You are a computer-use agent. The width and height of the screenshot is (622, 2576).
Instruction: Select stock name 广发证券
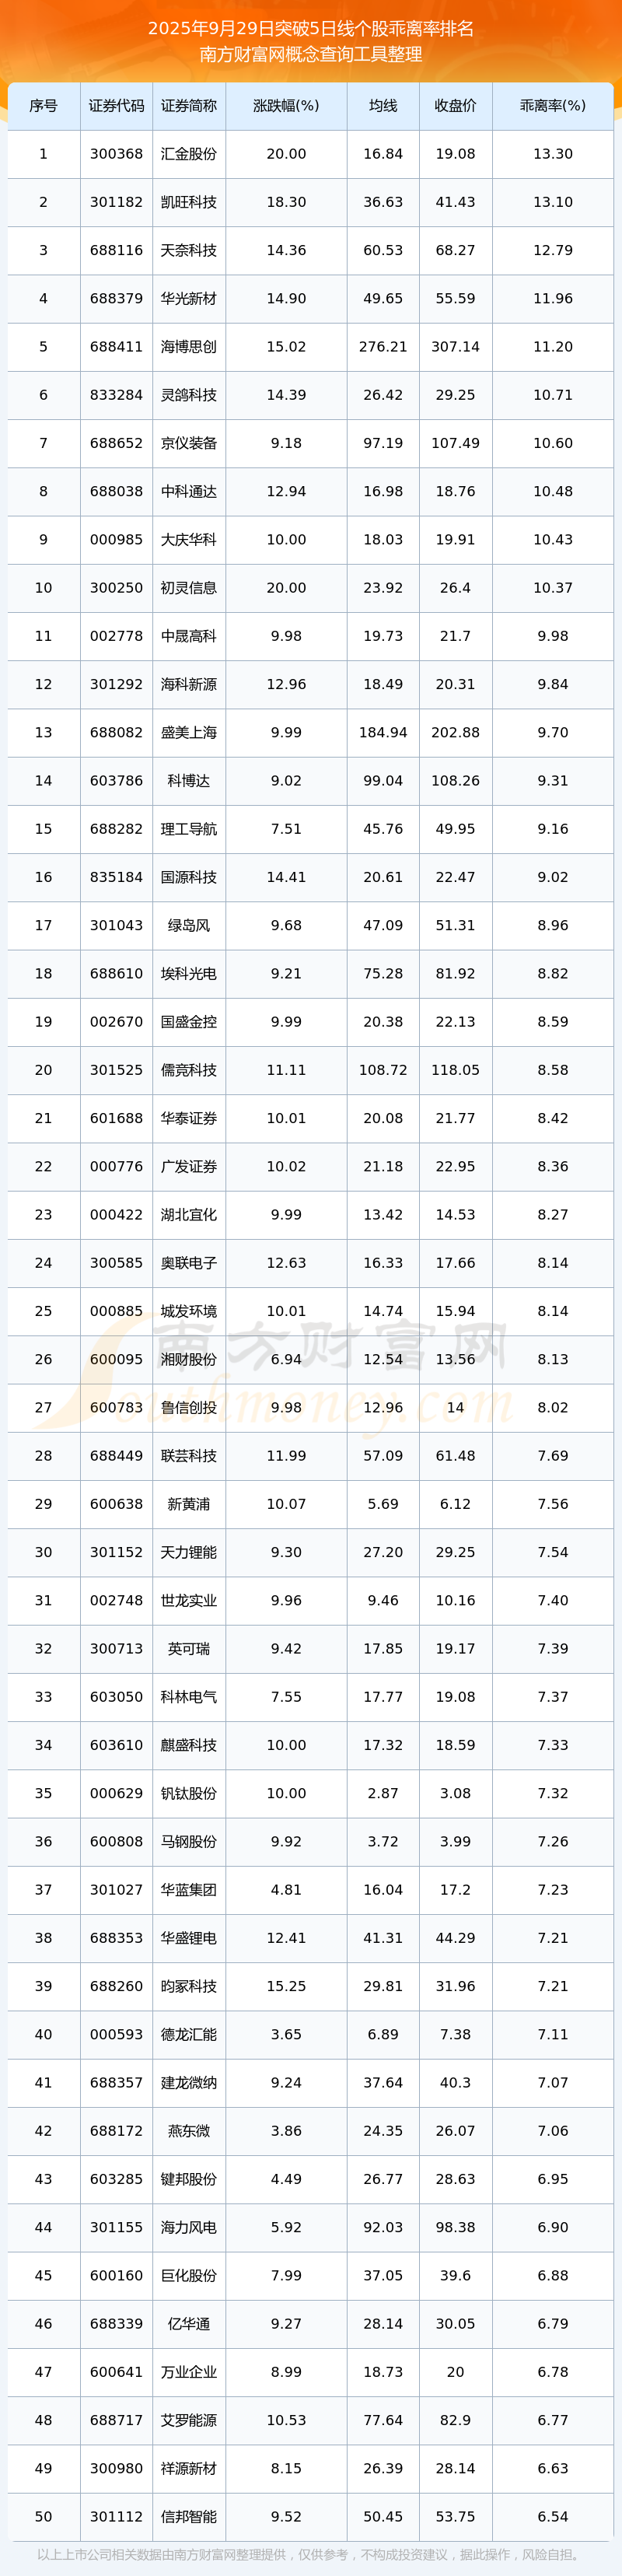[189, 1167]
